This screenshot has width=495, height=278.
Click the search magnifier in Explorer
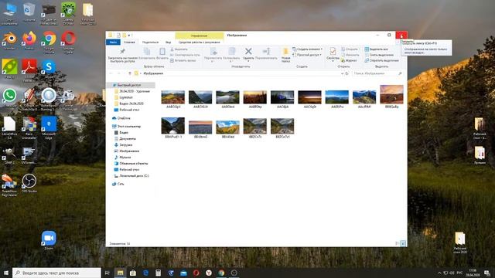coord(401,73)
